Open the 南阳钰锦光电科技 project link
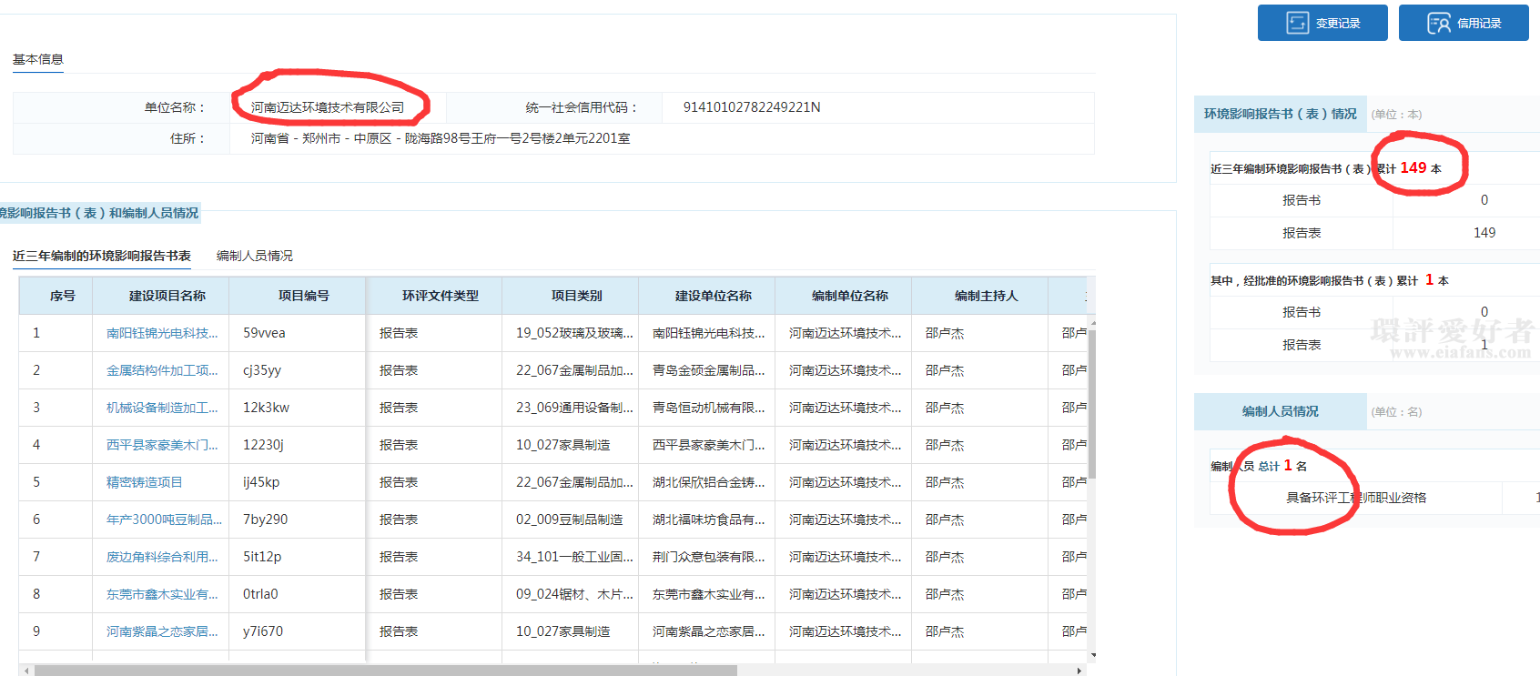 [x=162, y=333]
